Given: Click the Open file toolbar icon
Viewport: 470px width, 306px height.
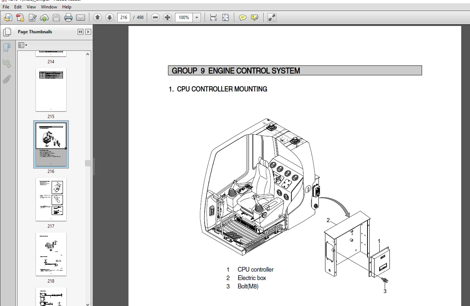Looking at the screenshot, I should (8, 17).
